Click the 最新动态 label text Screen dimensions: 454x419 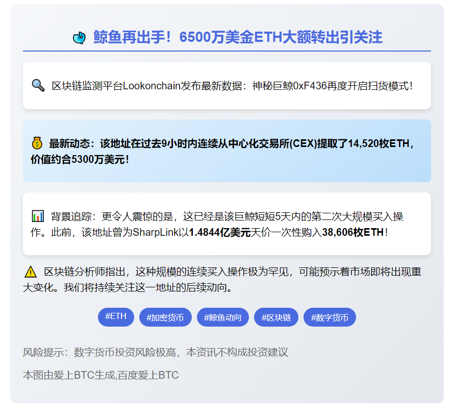[x=69, y=143]
